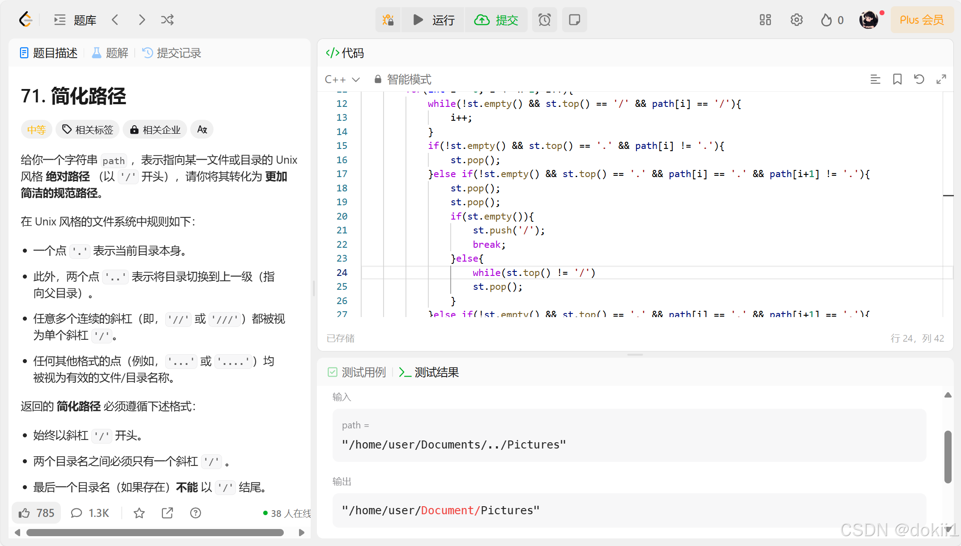Switch to the 题解 tab

[x=110, y=53]
